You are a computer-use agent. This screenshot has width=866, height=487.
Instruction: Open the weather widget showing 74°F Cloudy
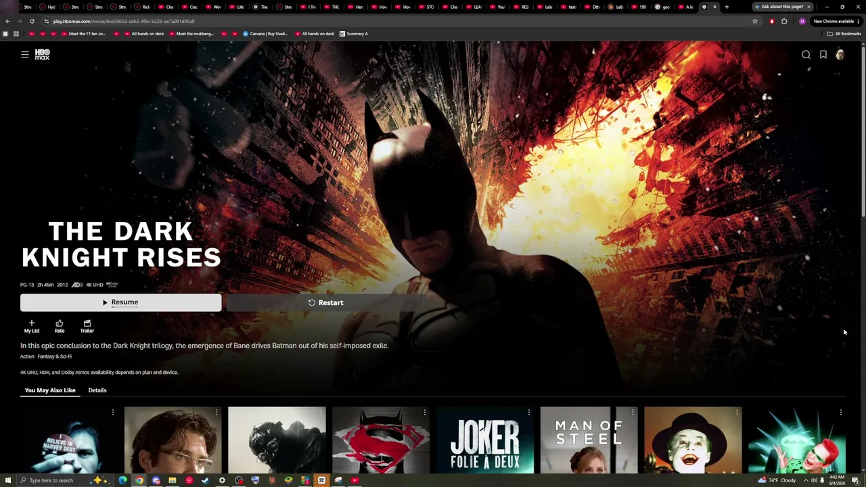pos(777,480)
